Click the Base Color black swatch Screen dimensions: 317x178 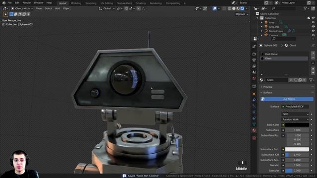(x=297, y=125)
